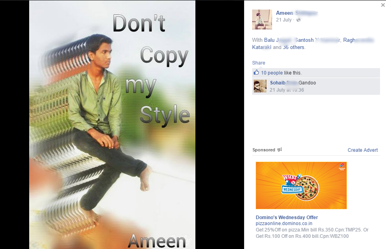
Task: Open the Domino's pizza ad image
Action: [301, 185]
